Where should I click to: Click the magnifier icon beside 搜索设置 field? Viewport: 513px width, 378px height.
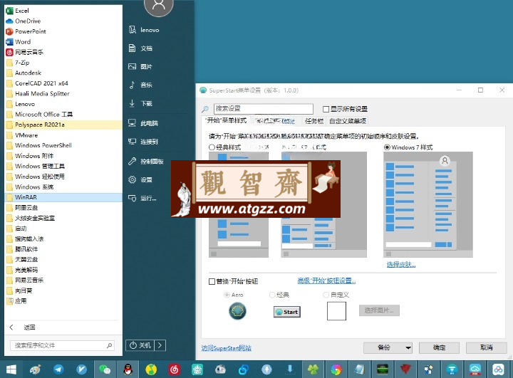click(205, 109)
